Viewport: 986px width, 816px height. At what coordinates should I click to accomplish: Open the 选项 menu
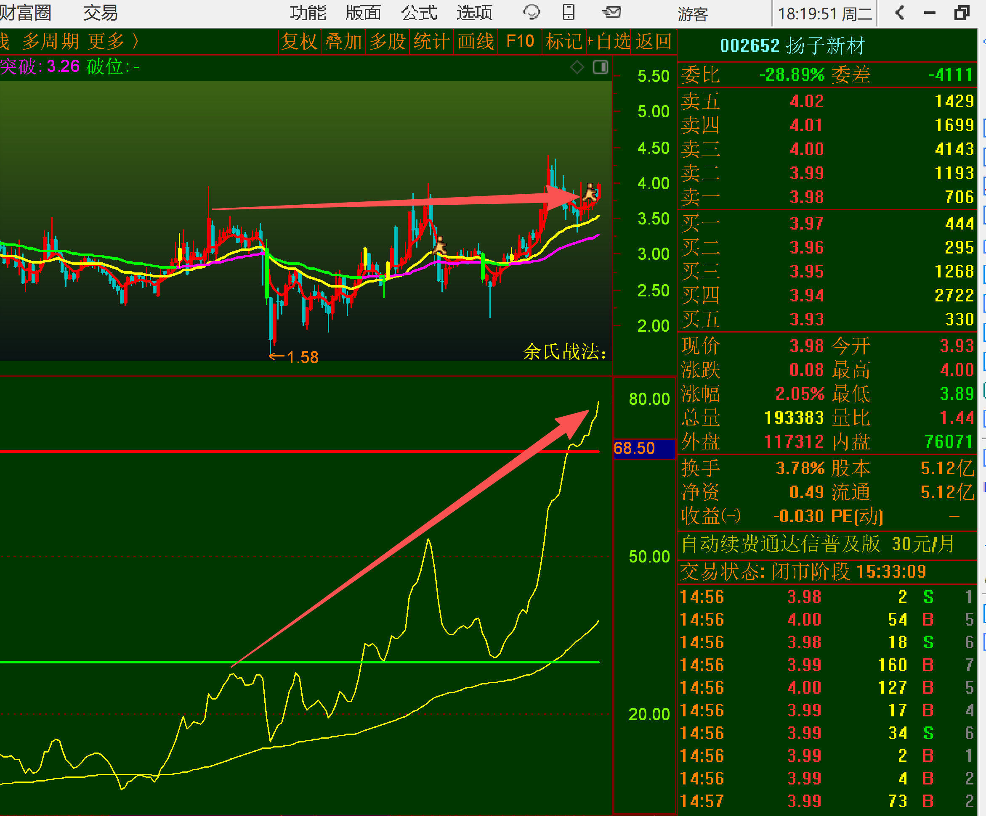474,13
